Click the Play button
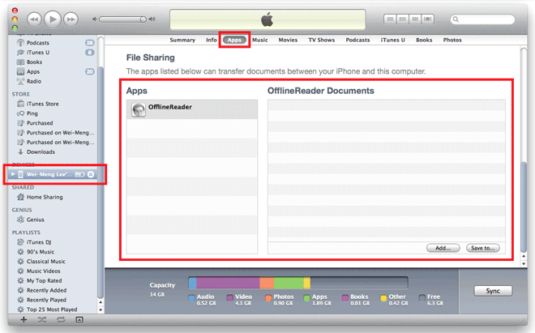This screenshot has height=333, width=535. (x=52, y=18)
